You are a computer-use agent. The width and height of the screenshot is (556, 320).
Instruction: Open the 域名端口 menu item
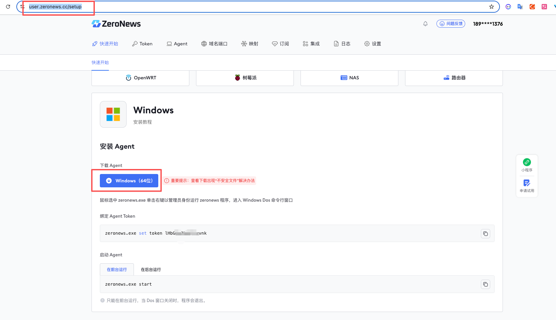coord(214,44)
